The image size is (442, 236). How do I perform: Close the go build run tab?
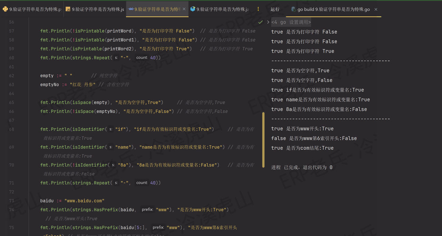[x=376, y=10]
